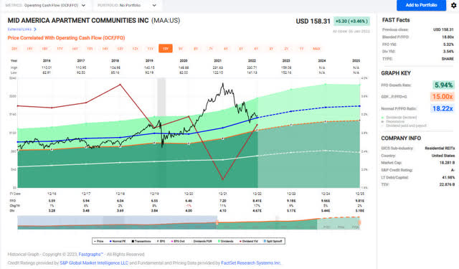This screenshot has width=459, height=269.
Task: Expand External Links chevron
Action: [x=35, y=29]
